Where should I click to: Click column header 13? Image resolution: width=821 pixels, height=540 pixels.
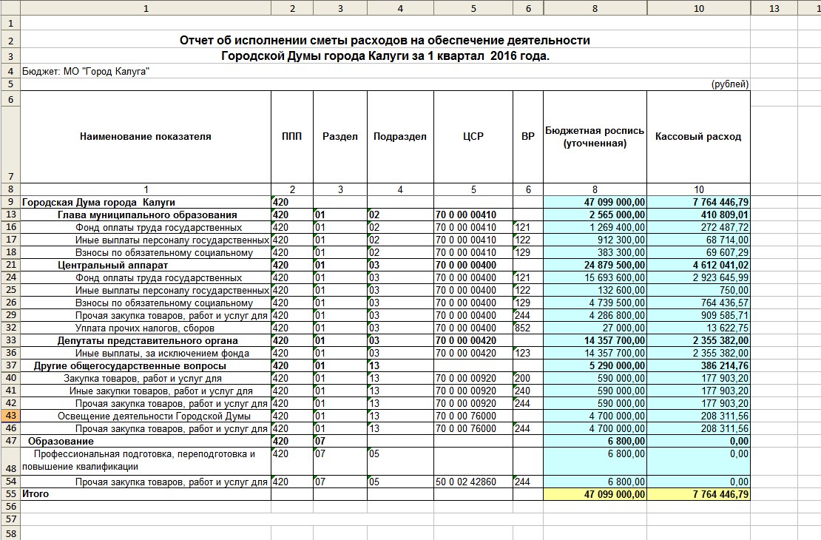(774, 8)
